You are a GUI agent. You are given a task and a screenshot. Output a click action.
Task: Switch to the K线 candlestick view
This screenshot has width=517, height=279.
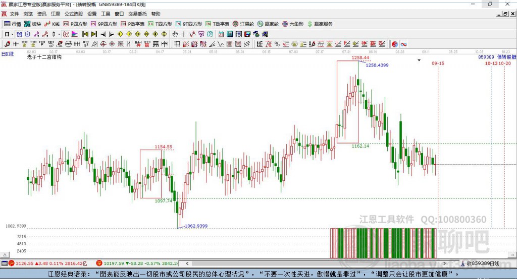pos(52,24)
